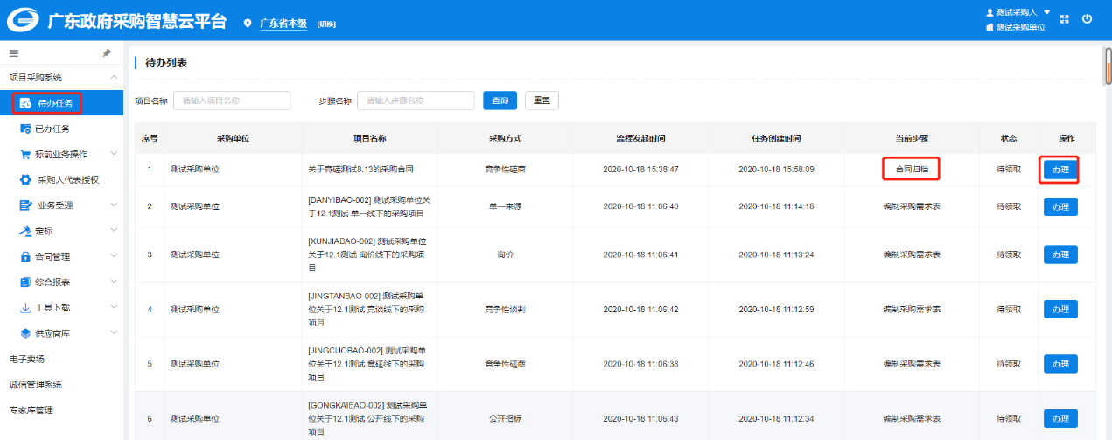Focus the 项目名称 input field
Viewport: 1112px width, 440px height.
(x=232, y=101)
